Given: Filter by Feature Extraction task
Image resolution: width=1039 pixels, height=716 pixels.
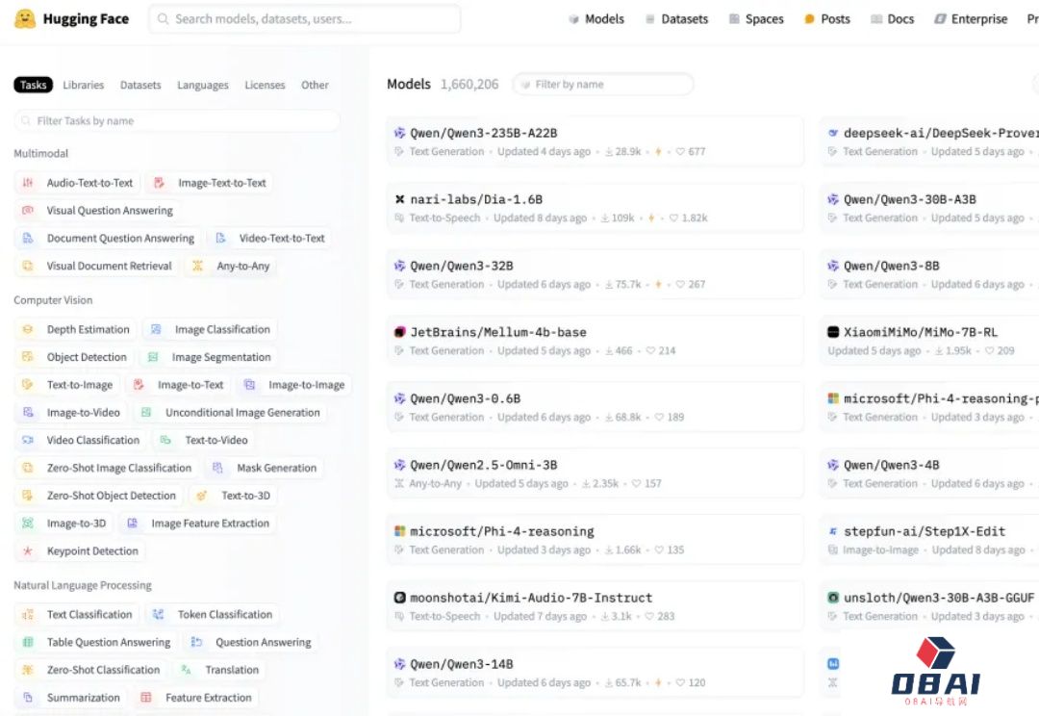Looking at the screenshot, I should pos(196,698).
